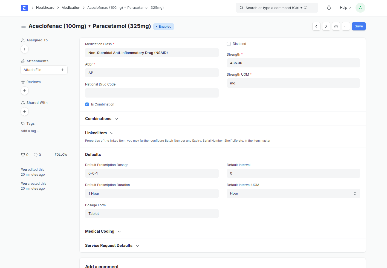Viewport: 387px width, 268px height.
Task: Open the three-dots more actions menu
Action: [x=346, y=26]
